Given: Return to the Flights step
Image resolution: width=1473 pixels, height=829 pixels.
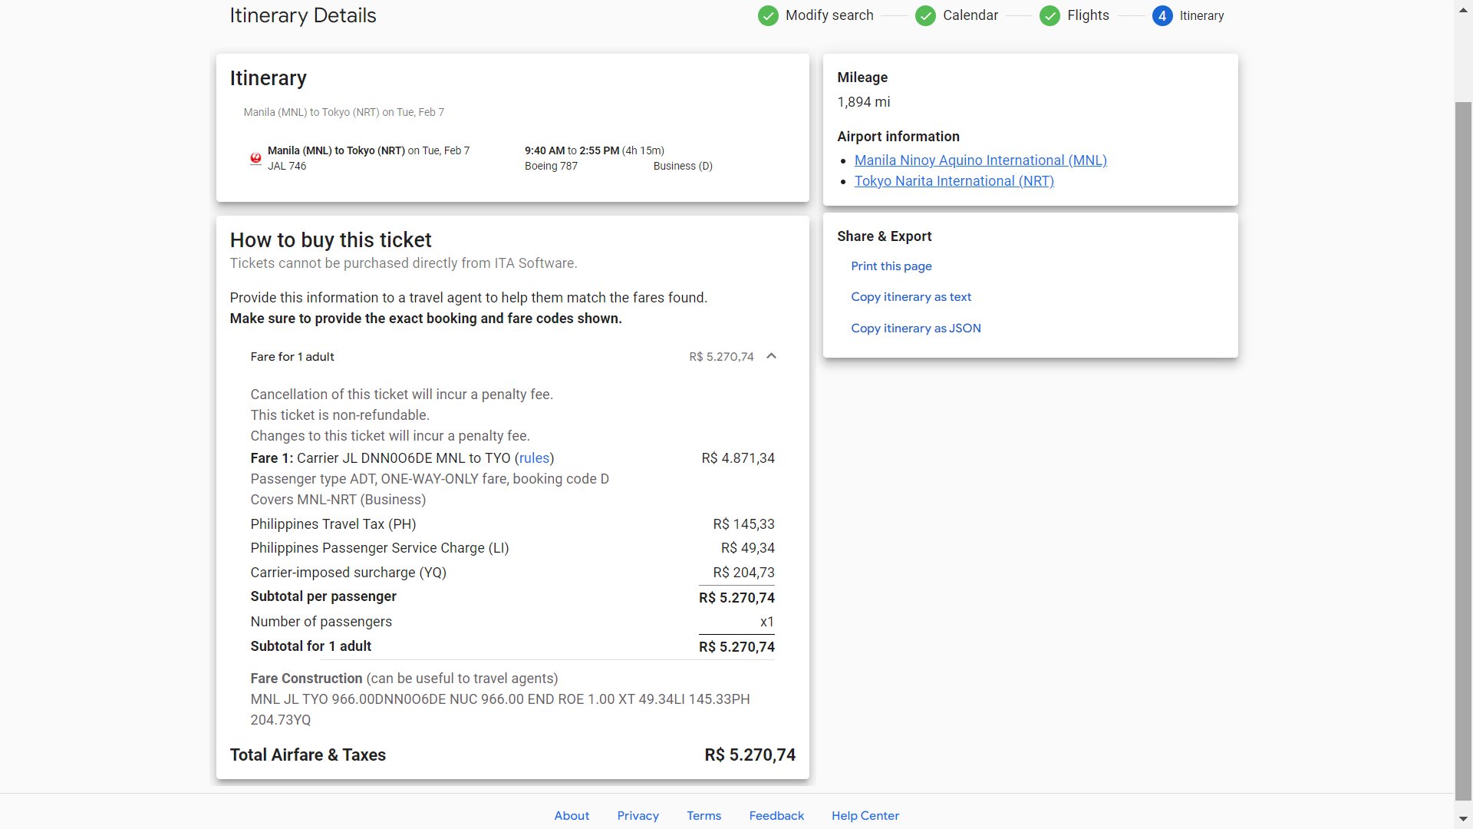Looking at the screenshot, I should click(x=1088, y=15).
